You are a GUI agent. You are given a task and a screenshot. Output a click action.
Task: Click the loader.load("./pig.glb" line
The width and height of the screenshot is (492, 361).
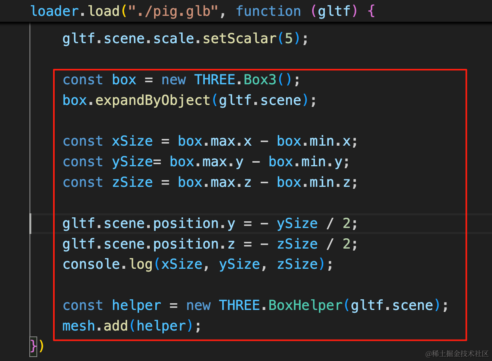point(202,11)
